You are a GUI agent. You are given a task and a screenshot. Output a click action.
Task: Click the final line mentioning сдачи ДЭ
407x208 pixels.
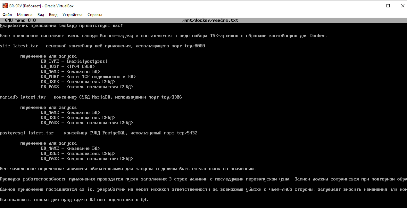click(74, 200)
